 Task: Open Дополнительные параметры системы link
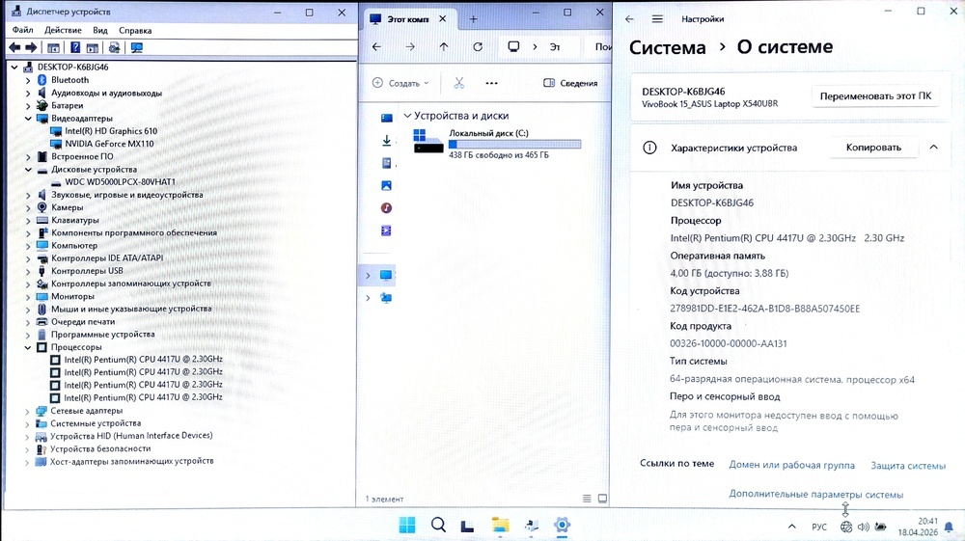coord(816,494)
